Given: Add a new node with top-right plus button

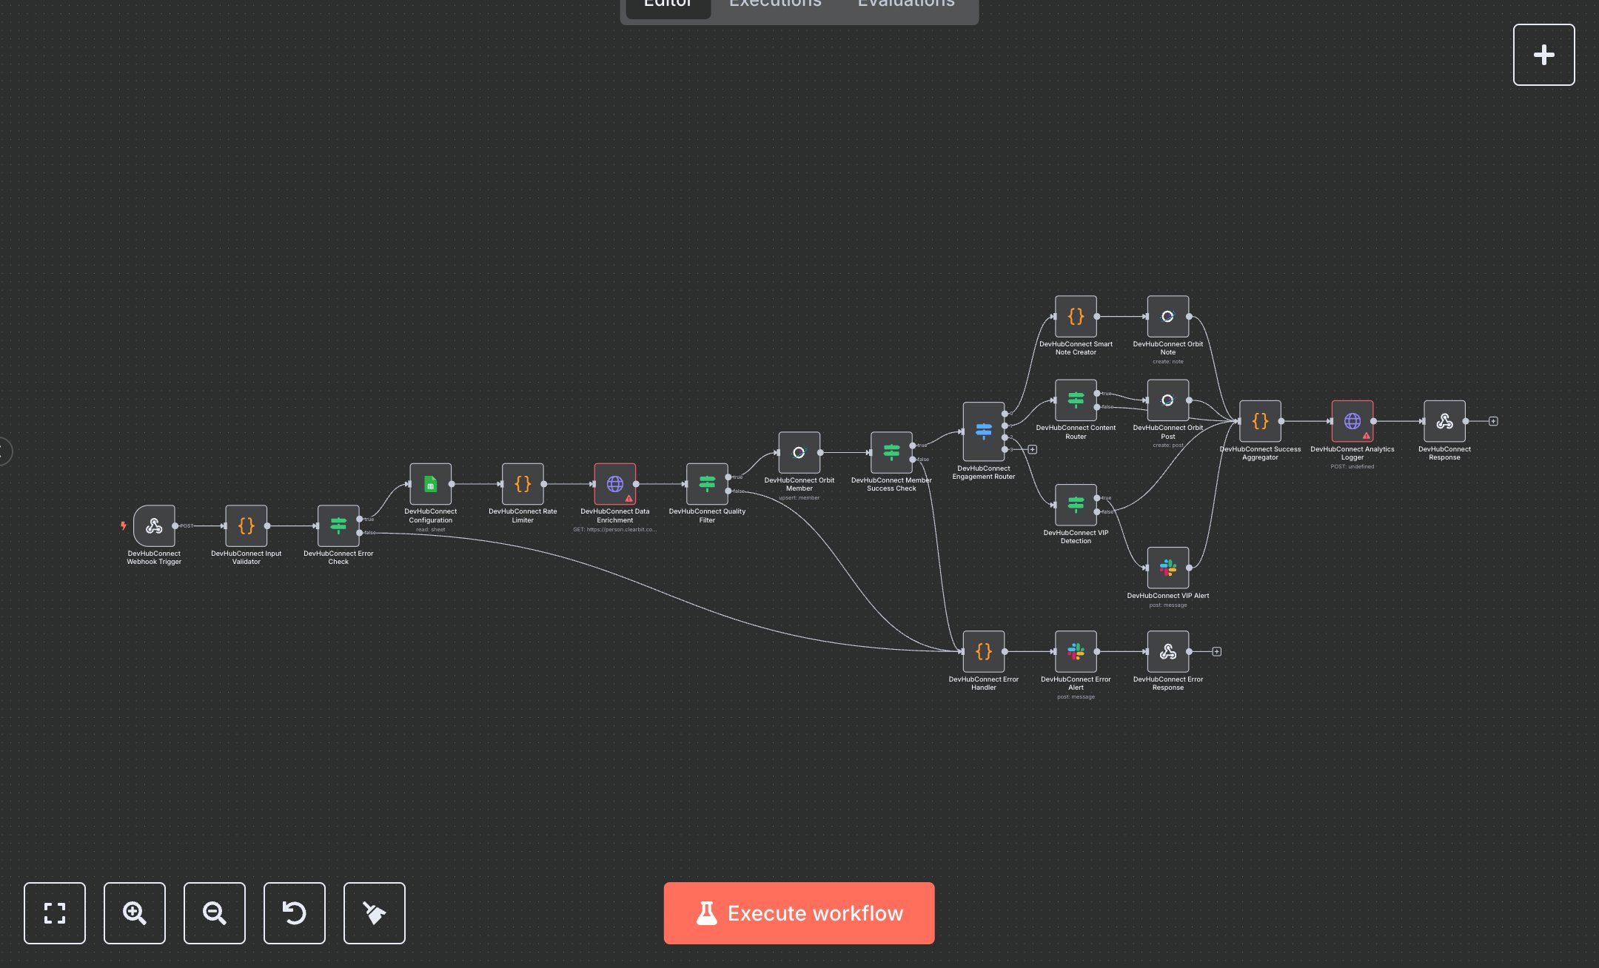Looking at the screenshot, I should tap(1543, 54).
